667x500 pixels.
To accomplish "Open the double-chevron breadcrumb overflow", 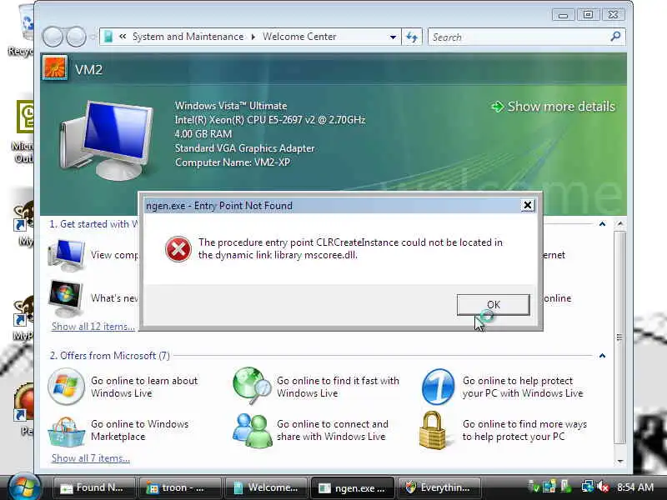I will [123, 37].
